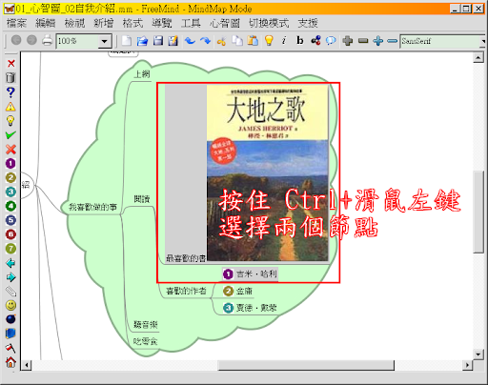Viewport: 488px width, 385px height.
Task: Save the map with floppy disk icon
Action: coord(158,41)
